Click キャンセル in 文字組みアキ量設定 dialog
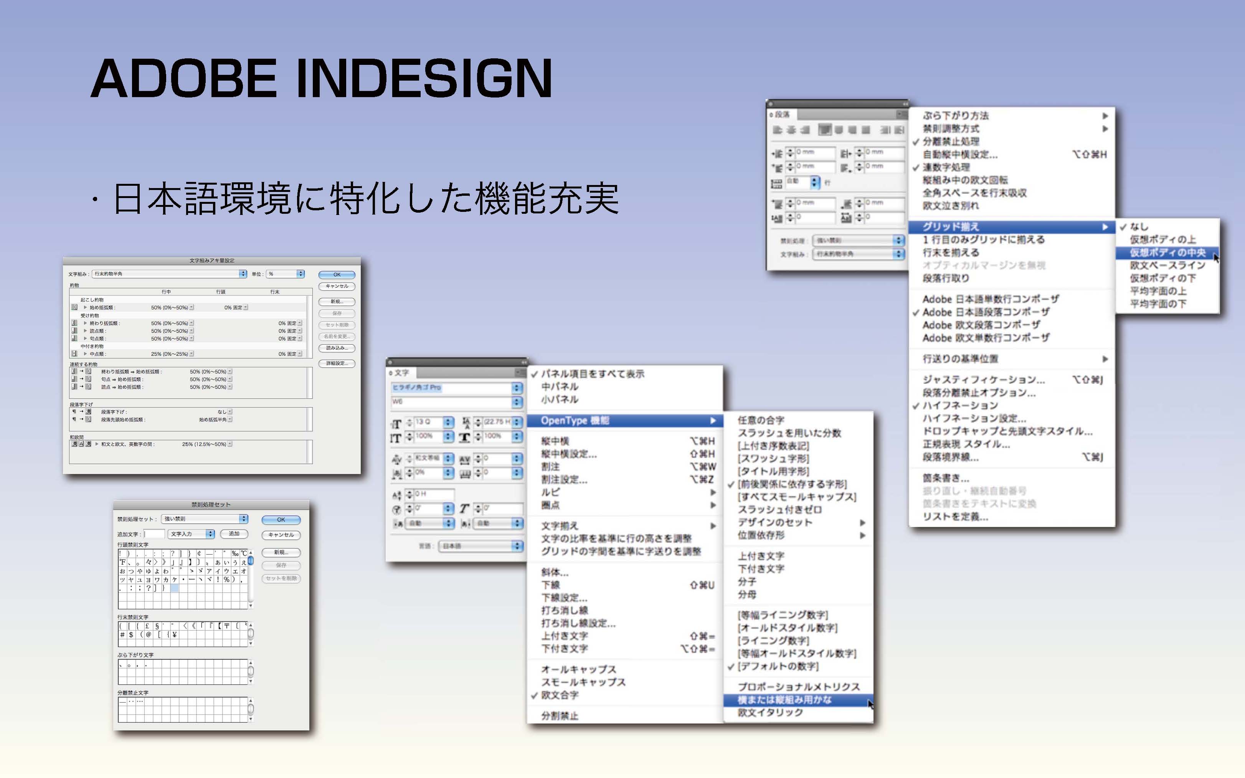This screenshot has width=1245, height=778. (x=337, y=286)
